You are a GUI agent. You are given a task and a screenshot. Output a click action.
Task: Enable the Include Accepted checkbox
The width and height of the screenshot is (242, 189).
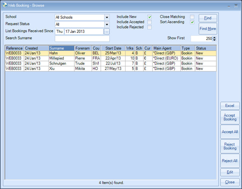149,22
